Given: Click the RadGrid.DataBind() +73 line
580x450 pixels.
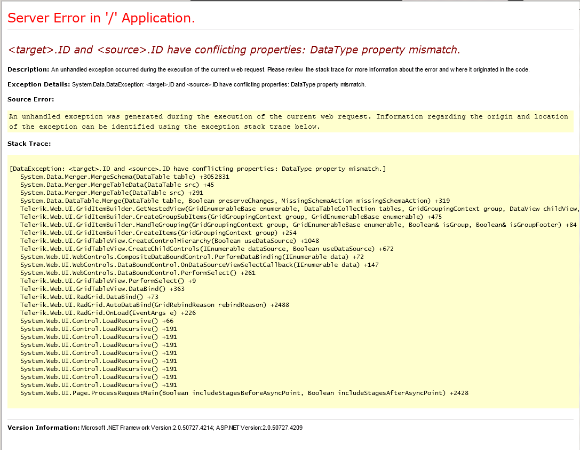Looking at the screenshot, I should (x=89, y=297).
